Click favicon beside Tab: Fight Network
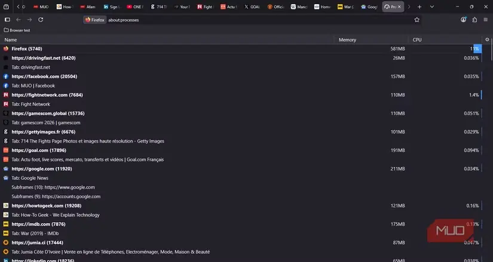 click(5, 104)
